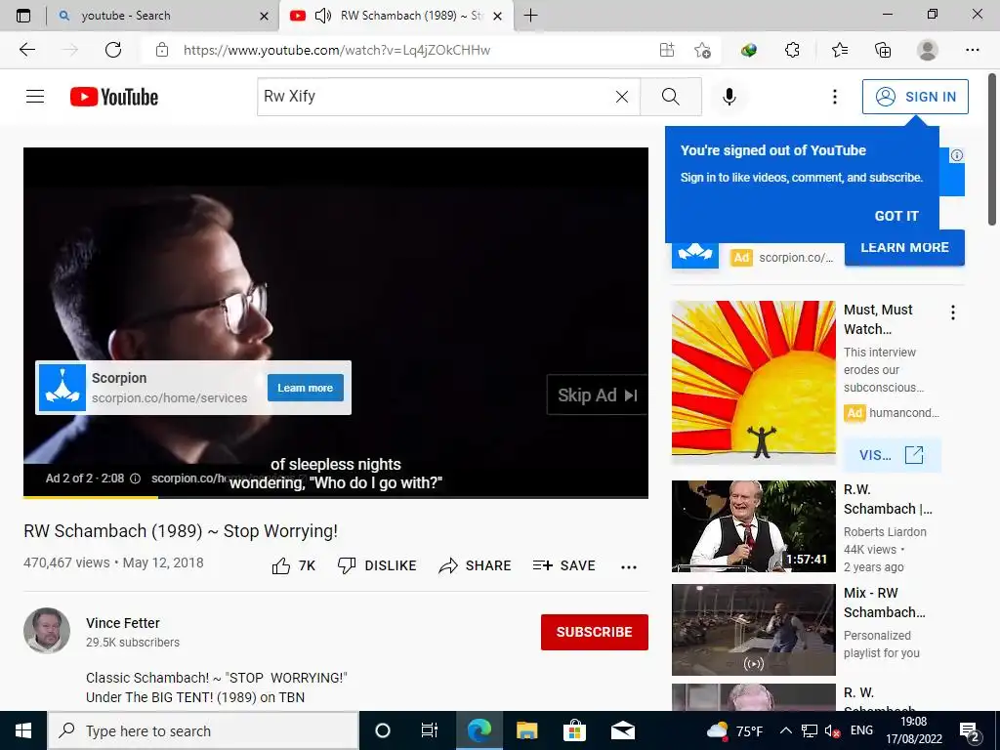Dislike the RW Schambach video
Image resolution: width=1000 pixels, height=750 pixels.
tap(377, 565)
